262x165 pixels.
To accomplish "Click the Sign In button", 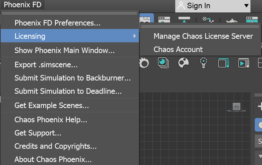I will tap(213, 6).
